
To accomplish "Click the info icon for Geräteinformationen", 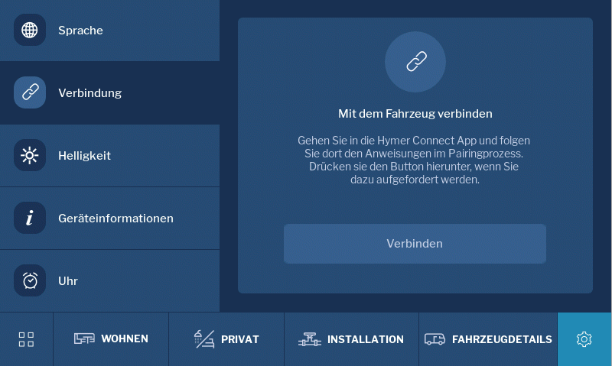I will click(30, 219).
